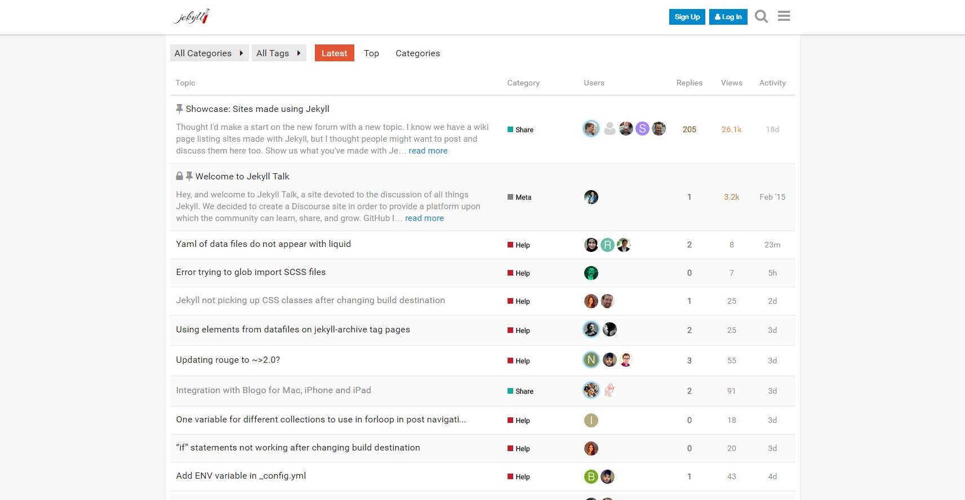This screenshot has height=500, width=965.
Task: Click read more on Showcase topic
Action: (x=428, y=151)
